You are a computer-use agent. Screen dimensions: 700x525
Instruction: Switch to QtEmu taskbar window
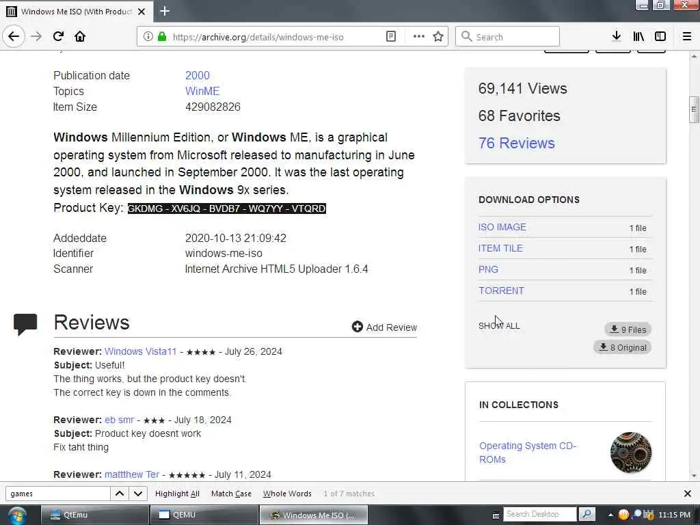coord(94,515)
